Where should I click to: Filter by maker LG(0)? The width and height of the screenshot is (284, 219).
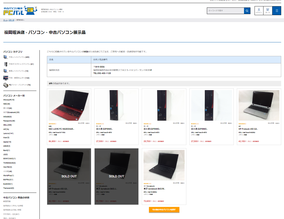click(x=5, y=155)
